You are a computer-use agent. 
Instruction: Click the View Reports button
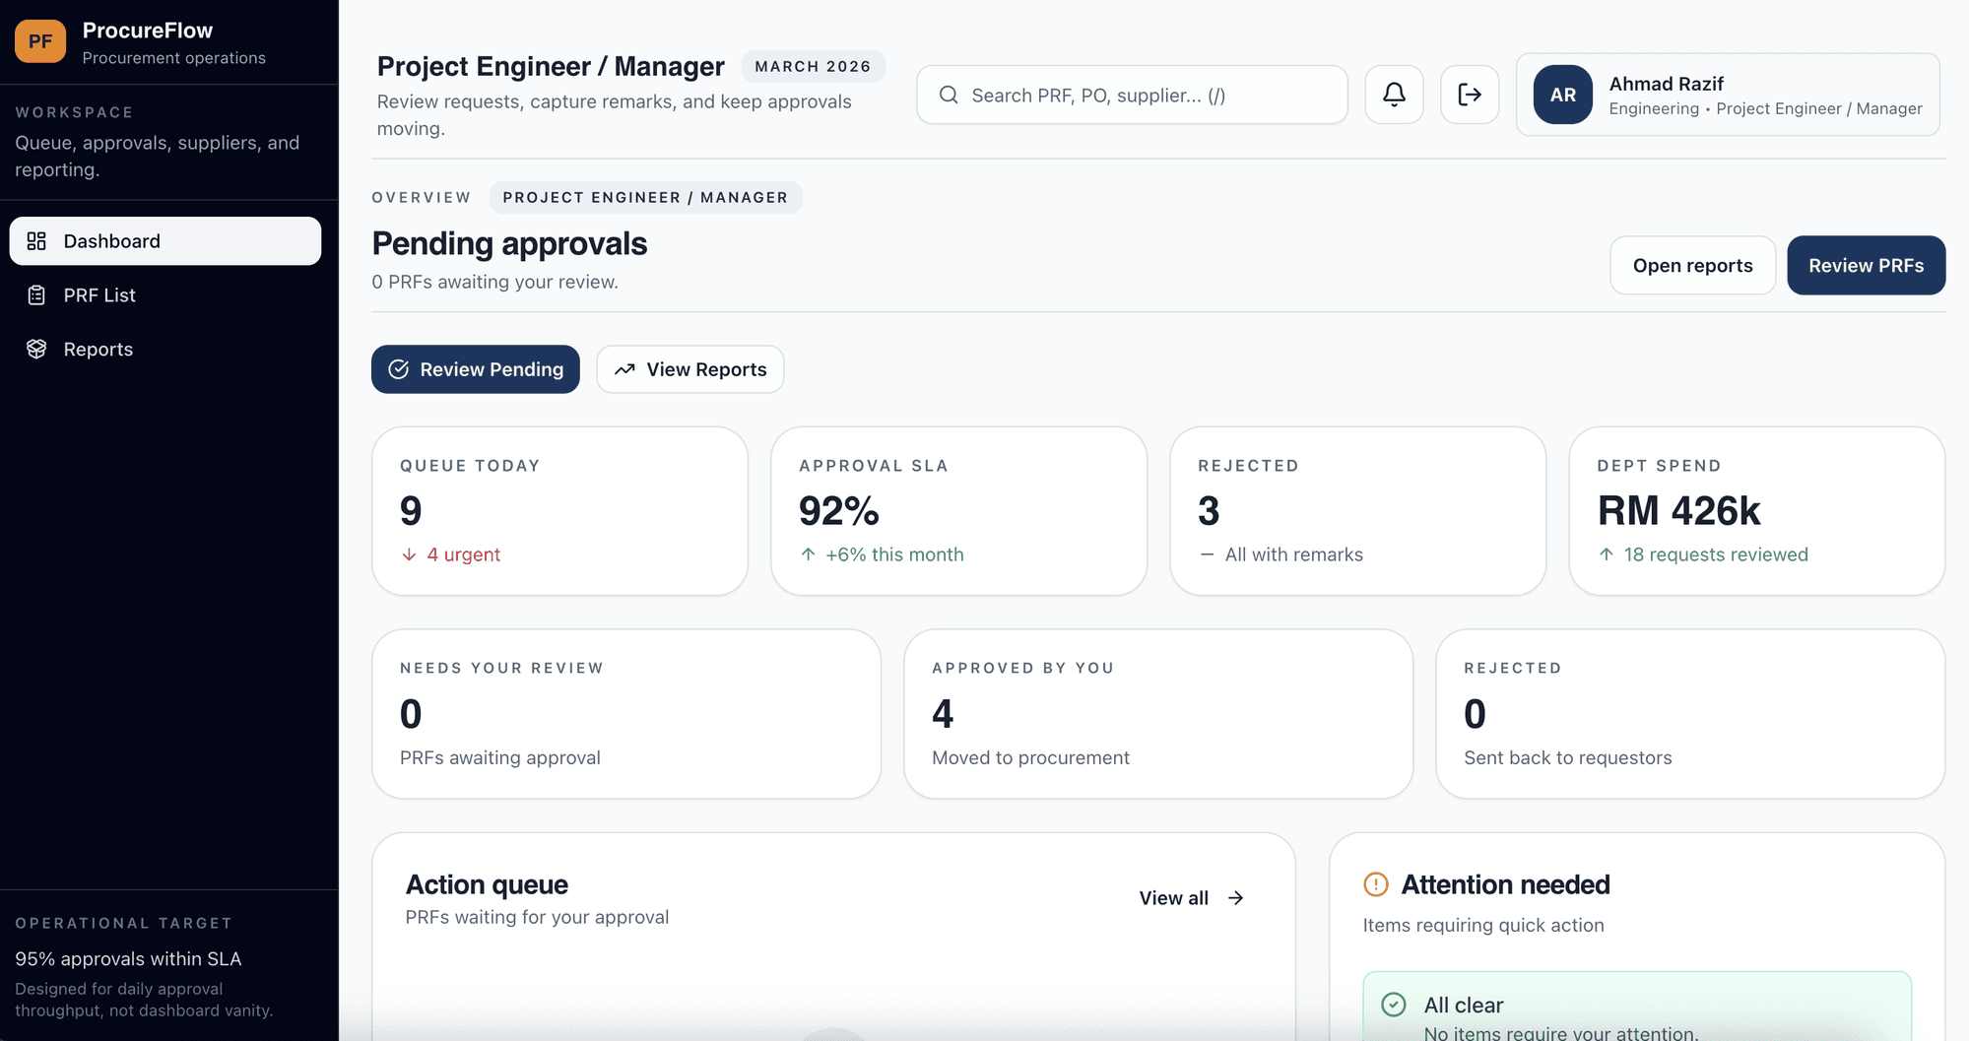point(690,369)
